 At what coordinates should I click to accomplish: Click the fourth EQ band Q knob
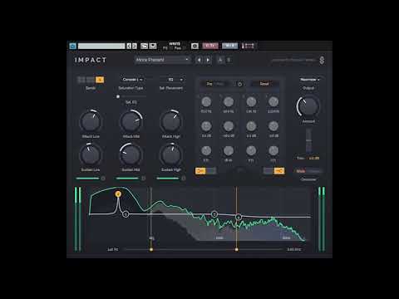click(x=273, y=151)
